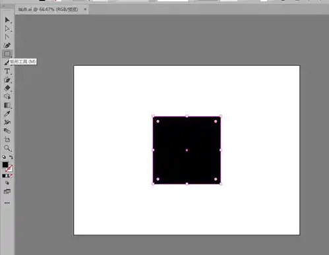
Task: Set the paint to None with the red slash button
Action: 11,176
